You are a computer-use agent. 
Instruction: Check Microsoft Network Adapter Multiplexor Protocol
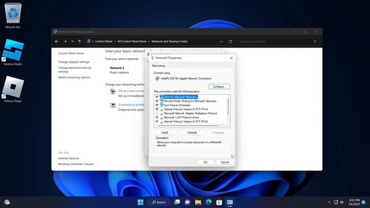pyautogui.click(x=157, y=113)
